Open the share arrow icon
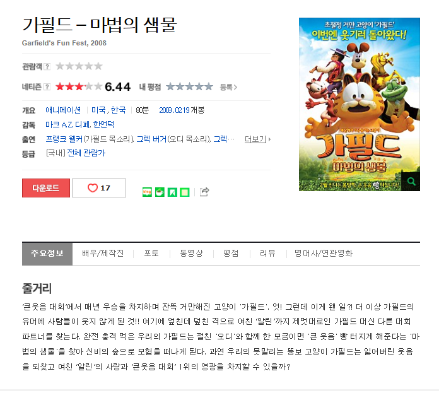The height and width of the screenshot is (393, 439). [204, 192]
